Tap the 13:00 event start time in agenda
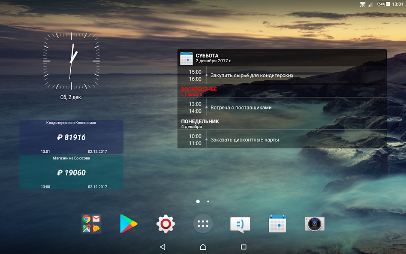Image resolution: width=406 pixels, height=254 pixels. (x=195, y=104)
